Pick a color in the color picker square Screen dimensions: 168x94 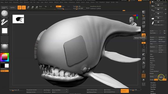(4, 57)
